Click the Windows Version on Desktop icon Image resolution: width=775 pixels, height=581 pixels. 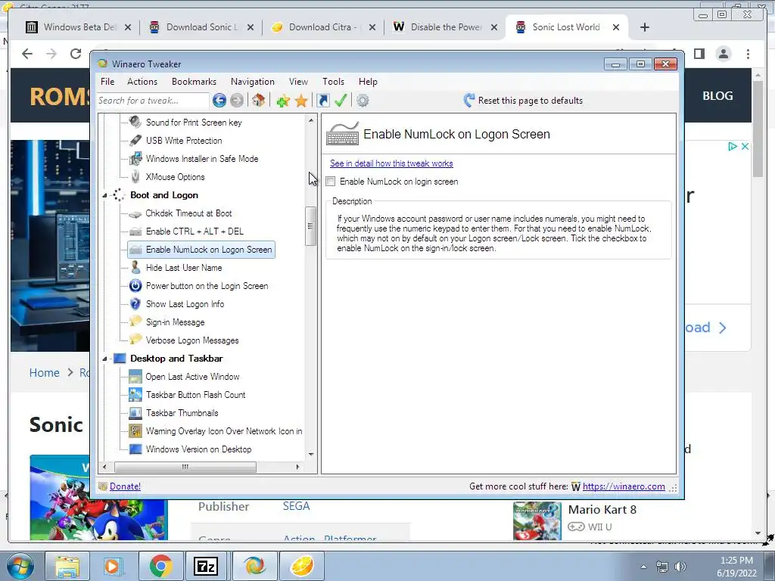click(135, 449)
